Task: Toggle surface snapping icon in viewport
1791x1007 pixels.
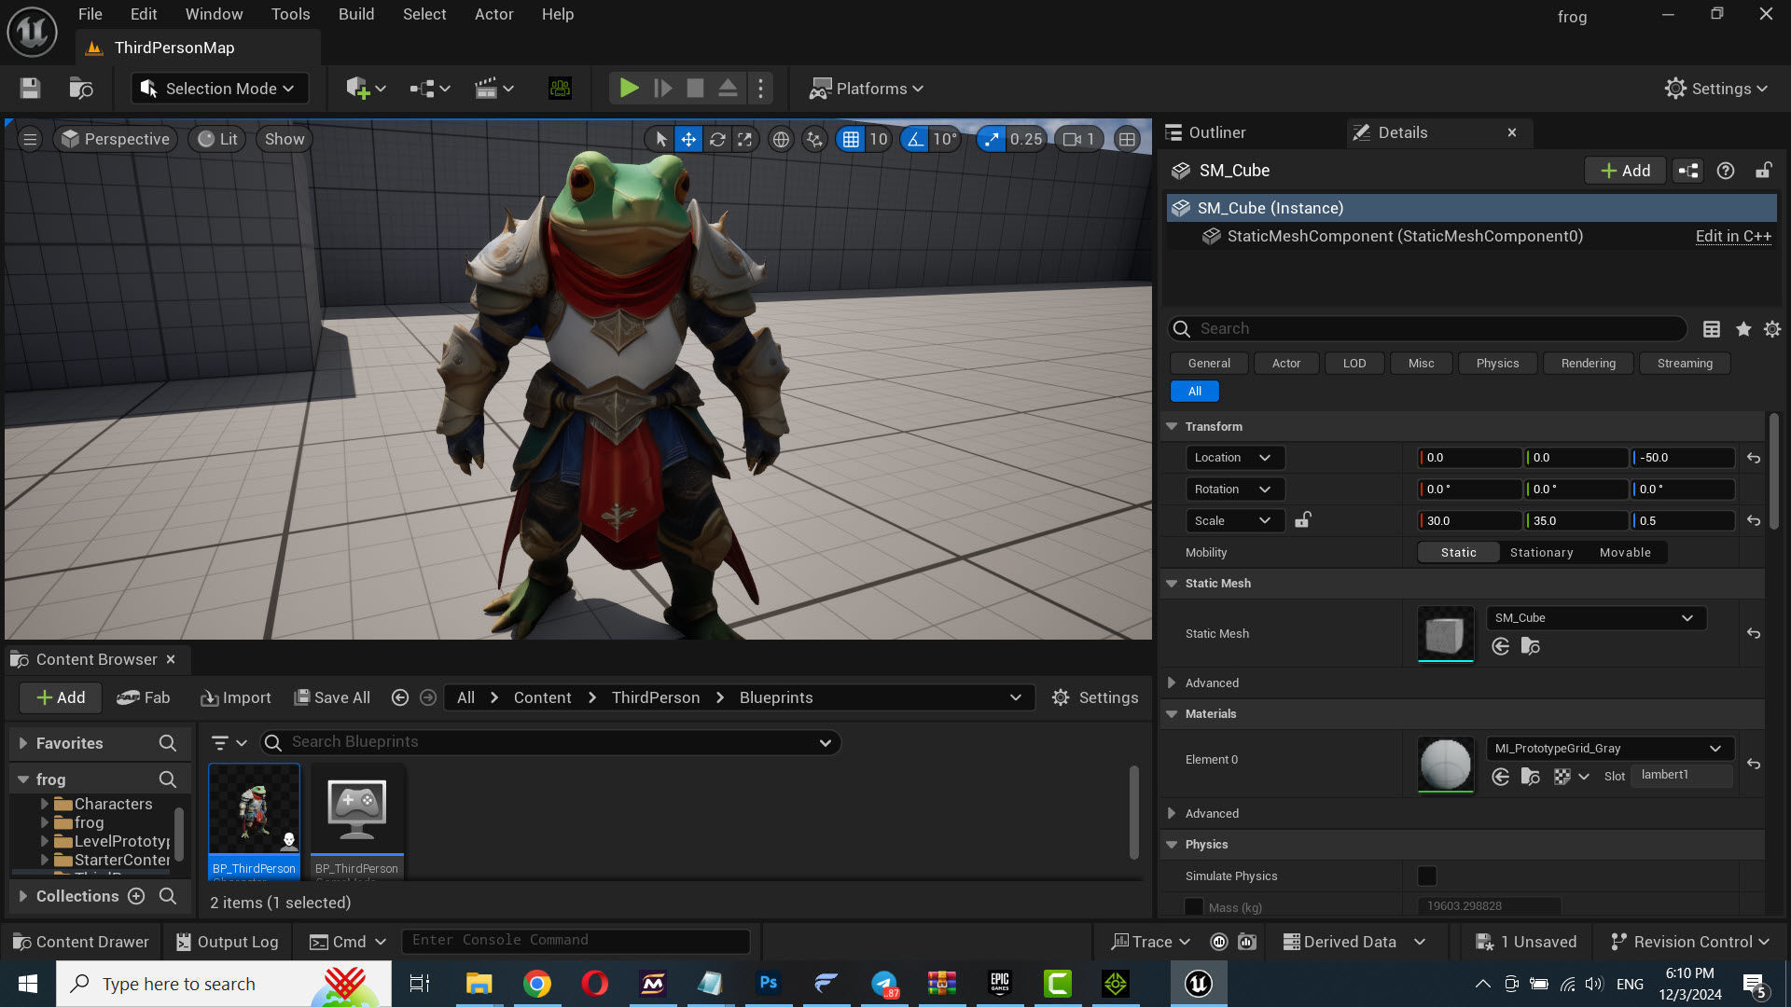Action: click(814, 139)
